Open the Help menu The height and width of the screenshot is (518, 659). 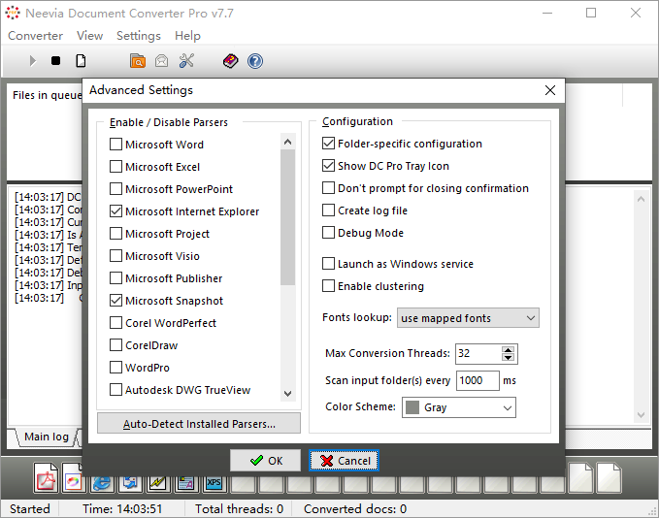pyautogui.click(x=187, y=36)
